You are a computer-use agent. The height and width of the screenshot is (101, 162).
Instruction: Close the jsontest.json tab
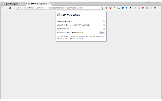click(x=25, y=4)
